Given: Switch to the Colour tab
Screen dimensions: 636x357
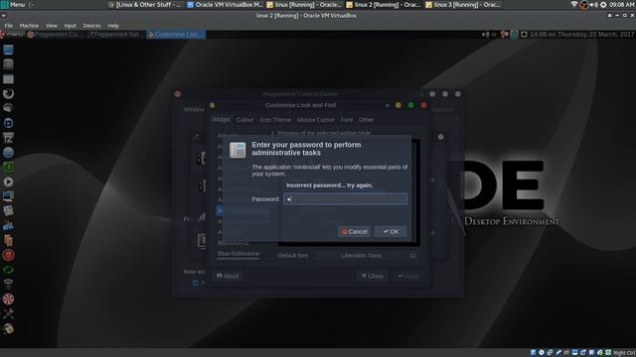Looking at the screenshot, I should point(244,120).
